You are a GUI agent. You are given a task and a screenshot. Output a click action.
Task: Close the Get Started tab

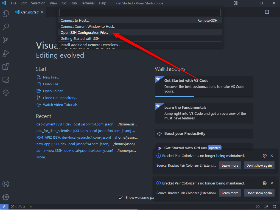pos(42,12)
